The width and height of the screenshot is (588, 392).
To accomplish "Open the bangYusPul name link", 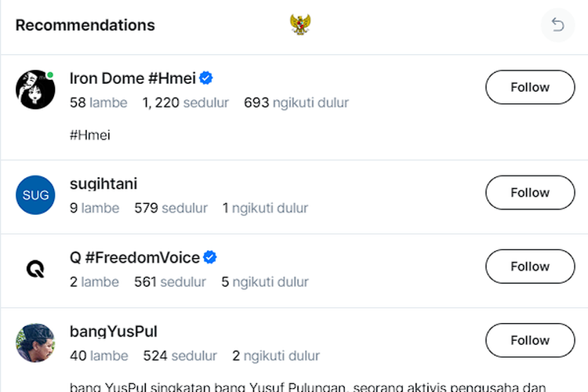I will point(114,331).
